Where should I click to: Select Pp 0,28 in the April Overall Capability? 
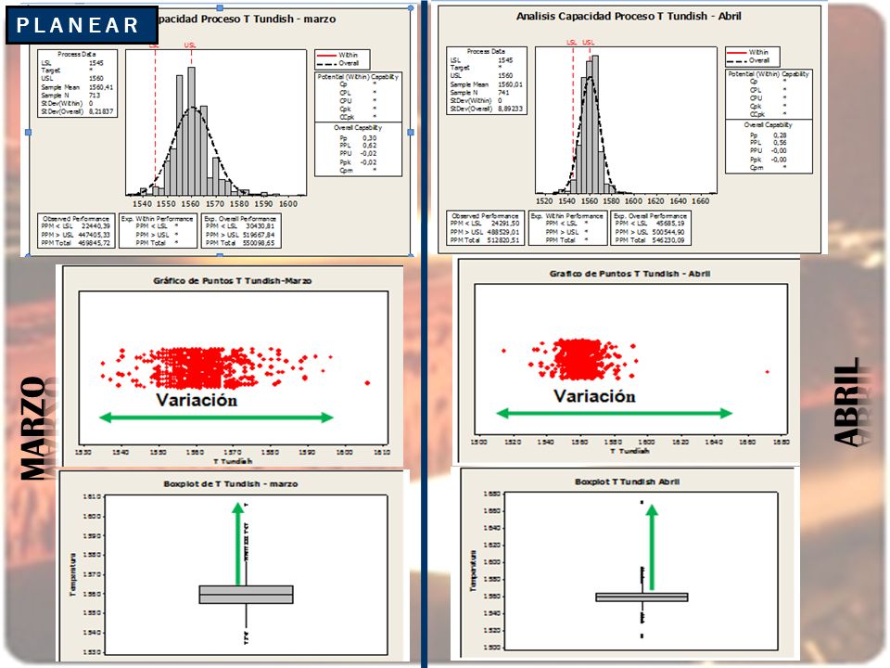click(769, 135)
